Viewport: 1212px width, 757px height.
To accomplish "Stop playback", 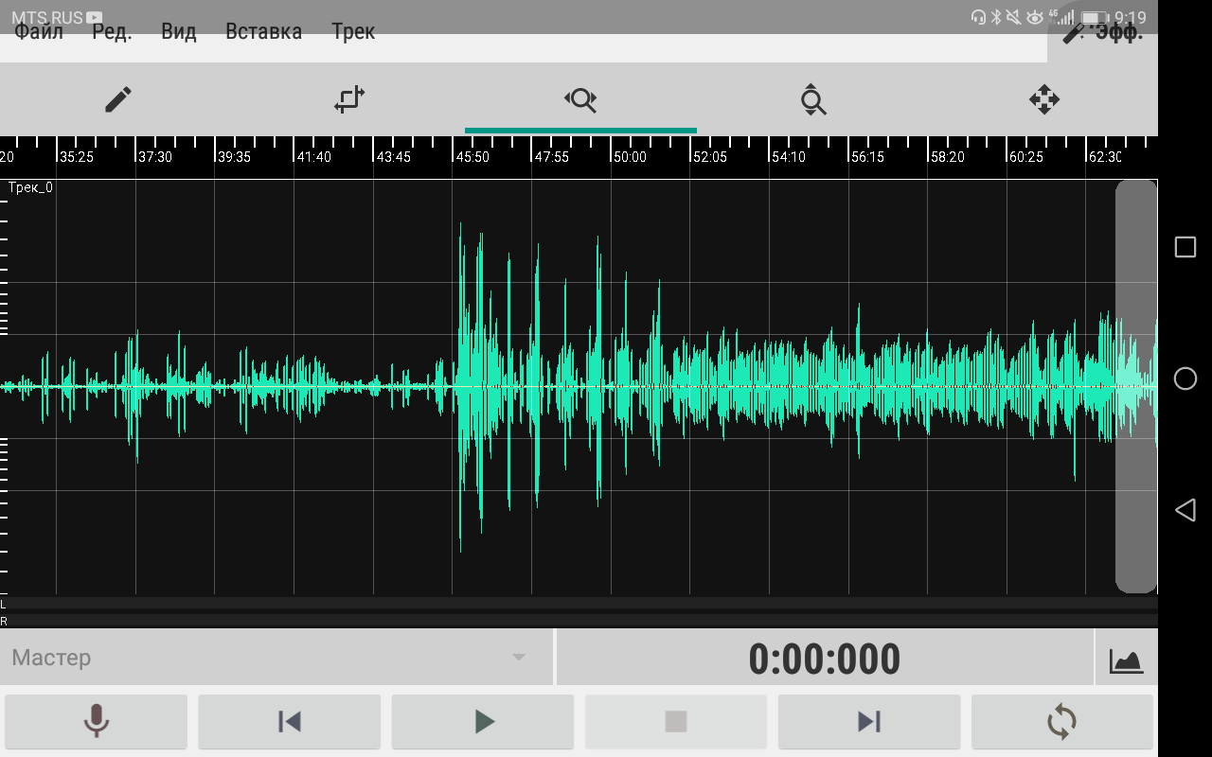I will [x=676, y=722].
